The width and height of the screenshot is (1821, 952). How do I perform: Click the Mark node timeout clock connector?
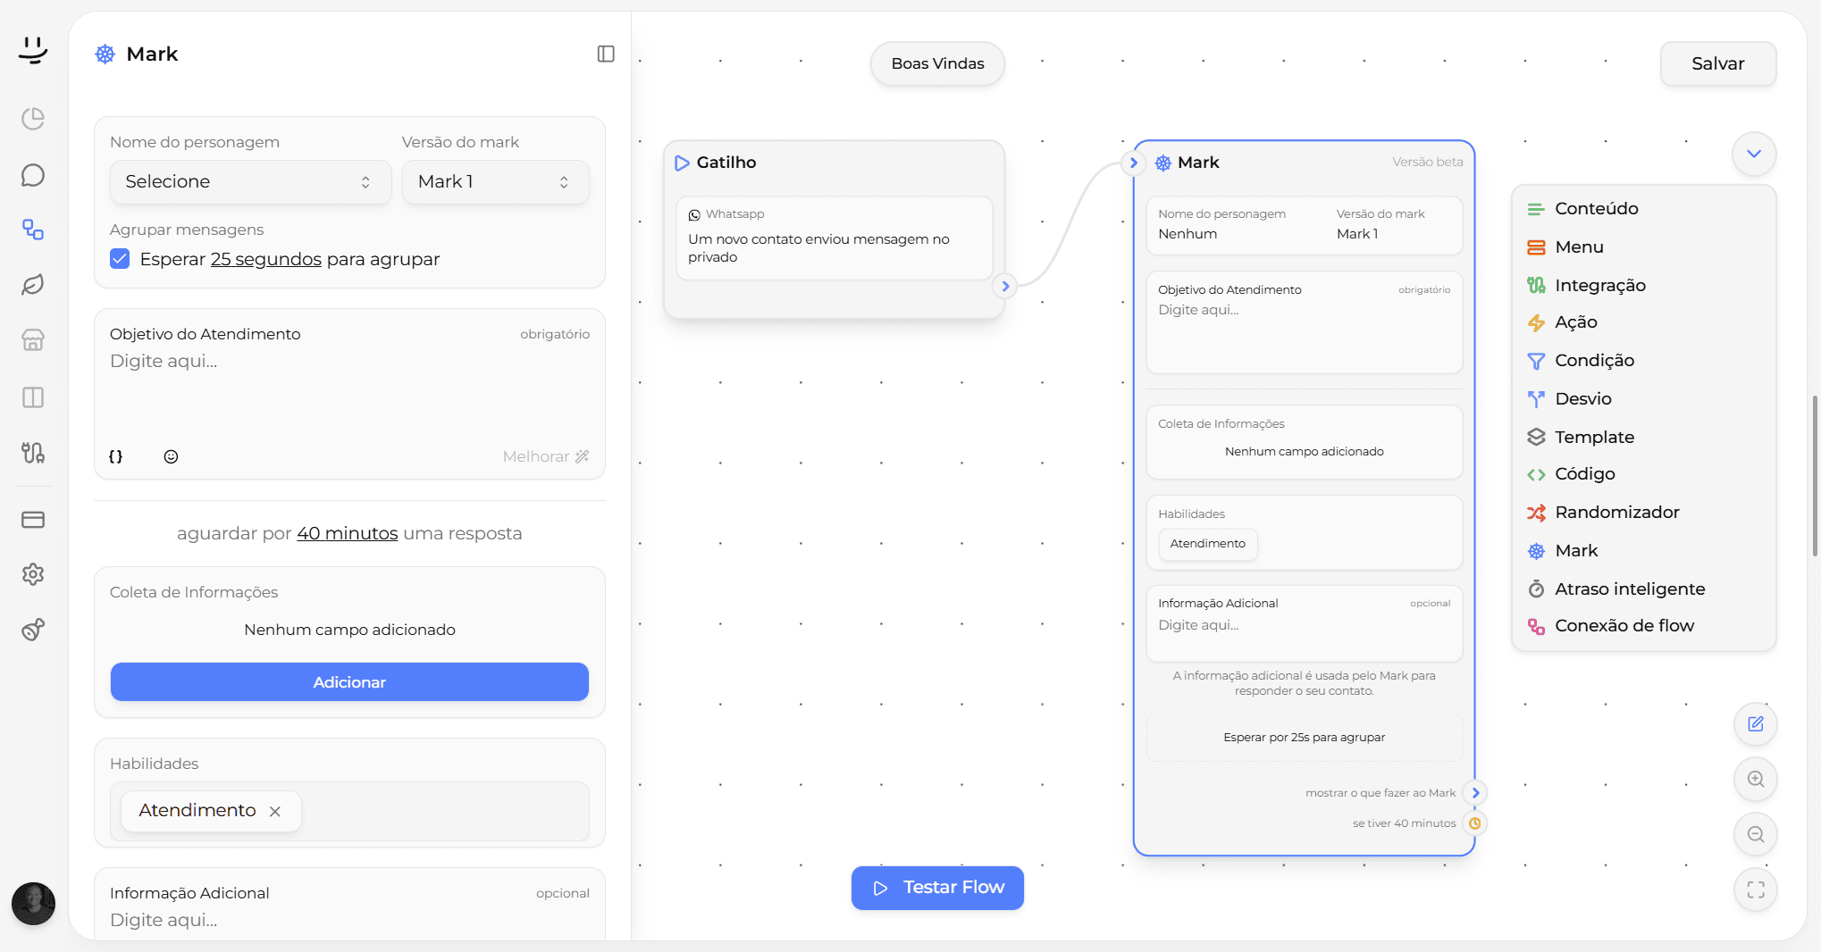click(x=1475, y=823)
